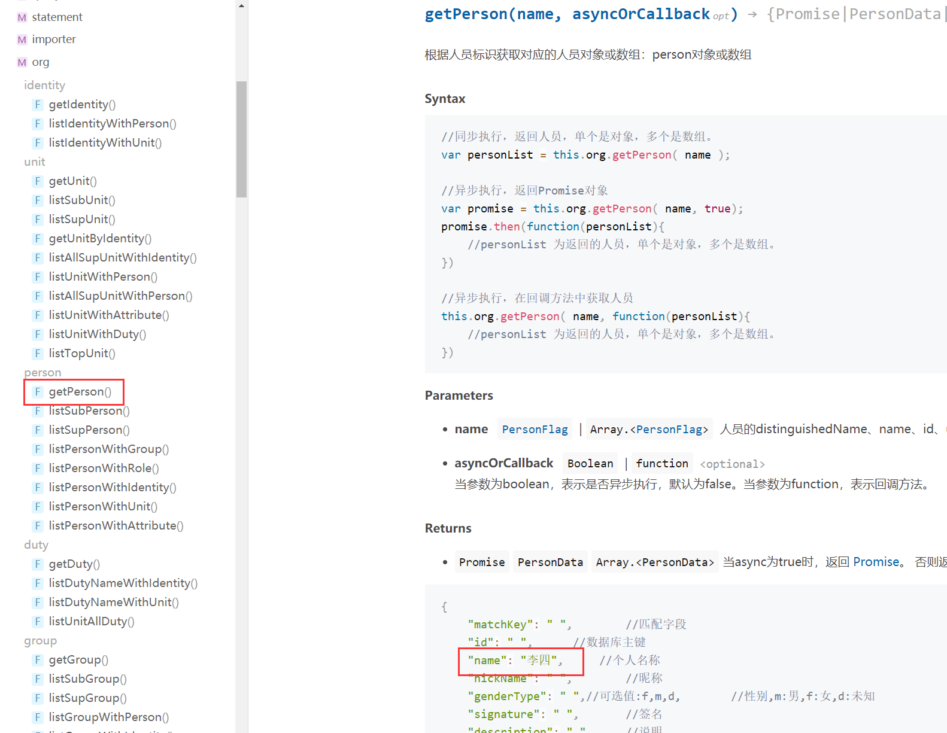Click the F icon next to listAllSupUnitWithPerson()
The width and height of the screenshot is (947, 733).
[x=38, y=296]
